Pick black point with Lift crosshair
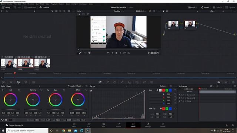 tap(3, 90)
